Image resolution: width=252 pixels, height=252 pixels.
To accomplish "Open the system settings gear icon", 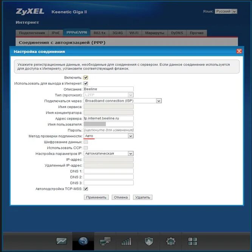I will (x=170, y=241).
